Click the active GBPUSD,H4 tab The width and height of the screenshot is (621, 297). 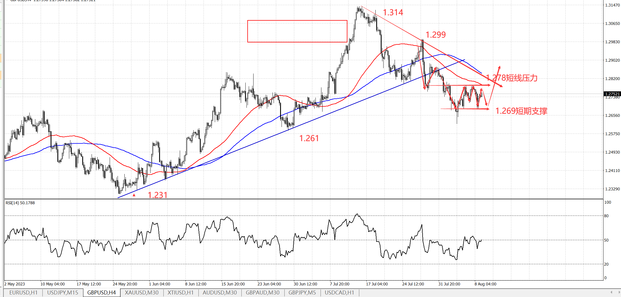coord(101,292)
